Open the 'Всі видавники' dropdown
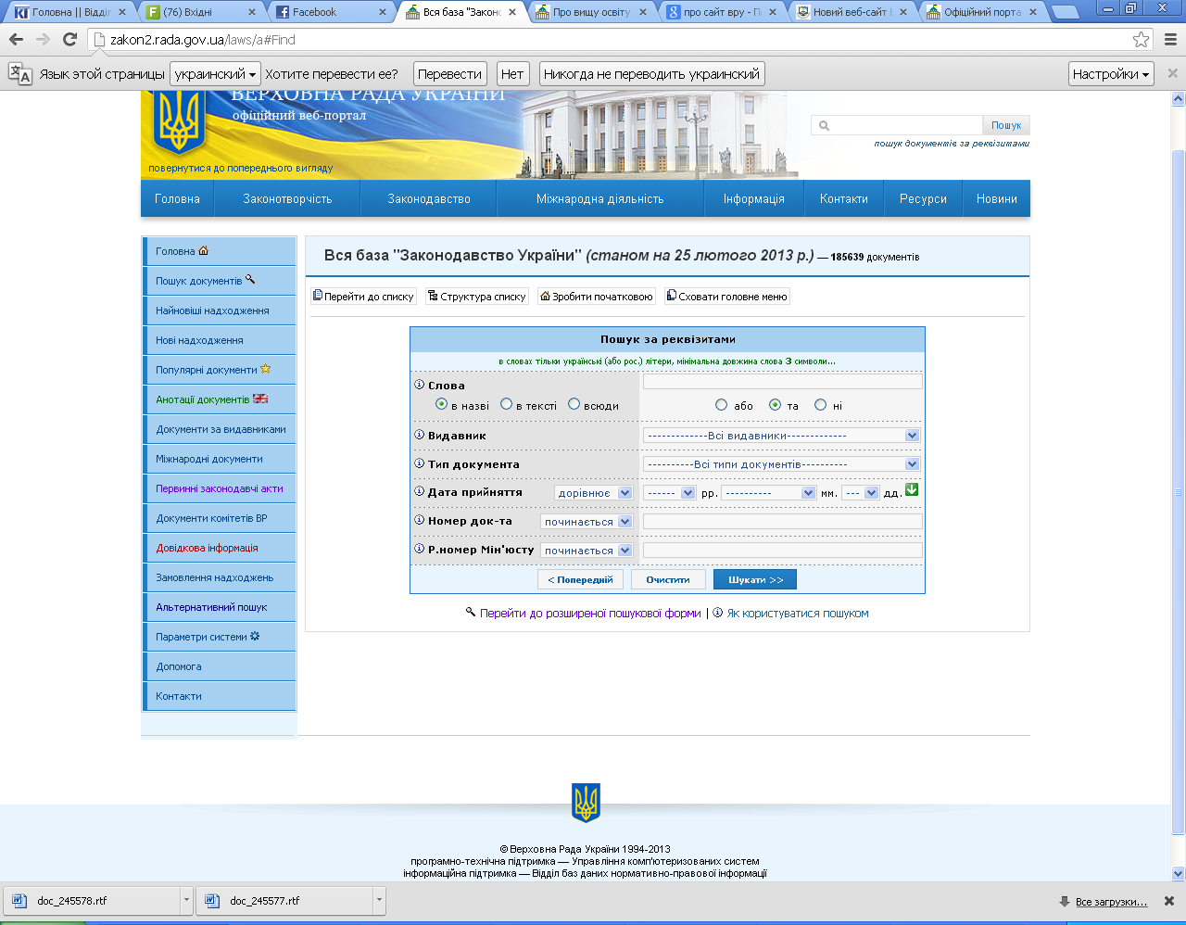 [781, 436]
